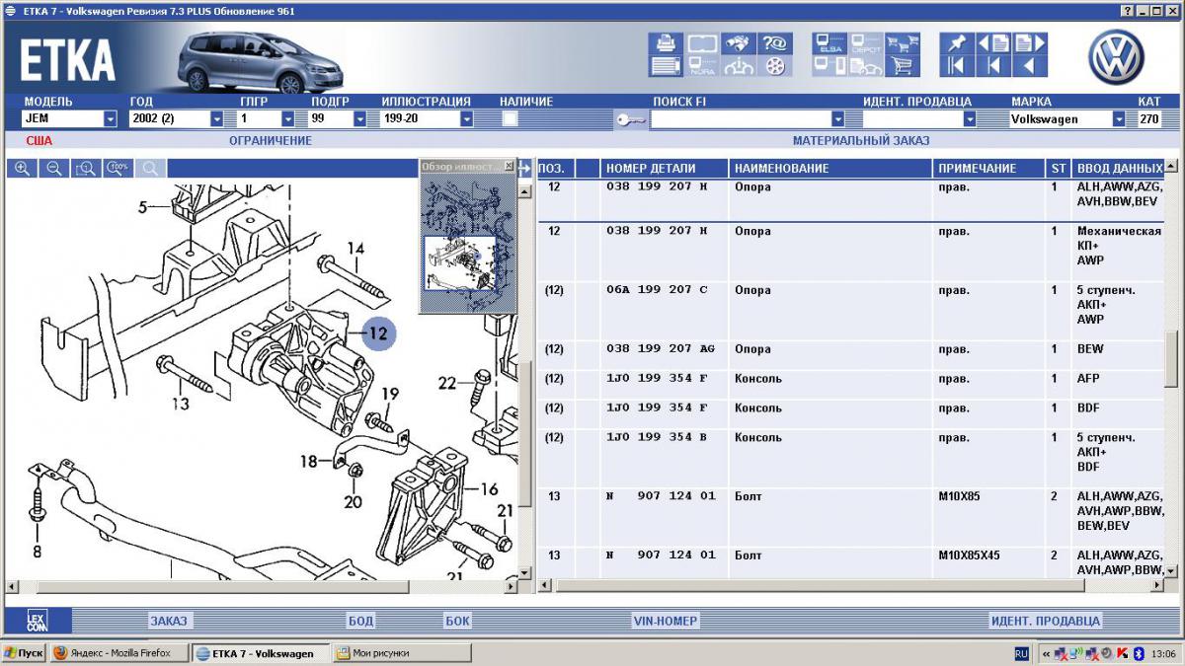Click the ПРИМЕЧАНИЕ column header
The height and width of the screenshot is (666, 1185).
[989, 169]
